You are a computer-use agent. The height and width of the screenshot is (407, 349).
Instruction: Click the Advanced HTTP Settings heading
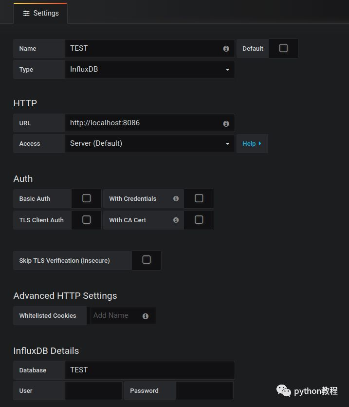pyautogui.click(x=65, y=296)
